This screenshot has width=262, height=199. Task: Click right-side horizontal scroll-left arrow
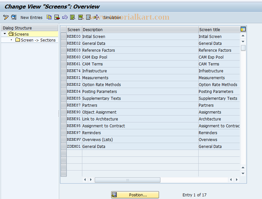point(231,180)
